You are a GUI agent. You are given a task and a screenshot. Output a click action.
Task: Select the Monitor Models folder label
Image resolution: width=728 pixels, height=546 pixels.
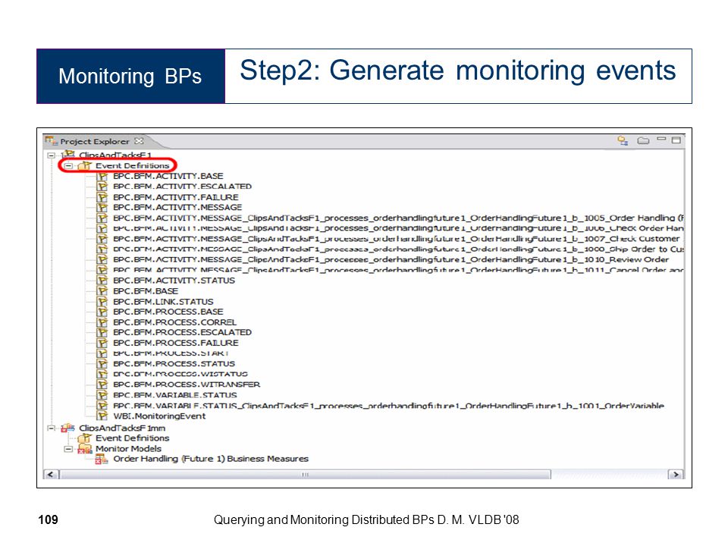pyautogui.click(x=129, y=449)
